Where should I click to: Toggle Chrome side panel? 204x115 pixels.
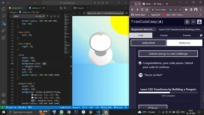(x=191, y=10)
